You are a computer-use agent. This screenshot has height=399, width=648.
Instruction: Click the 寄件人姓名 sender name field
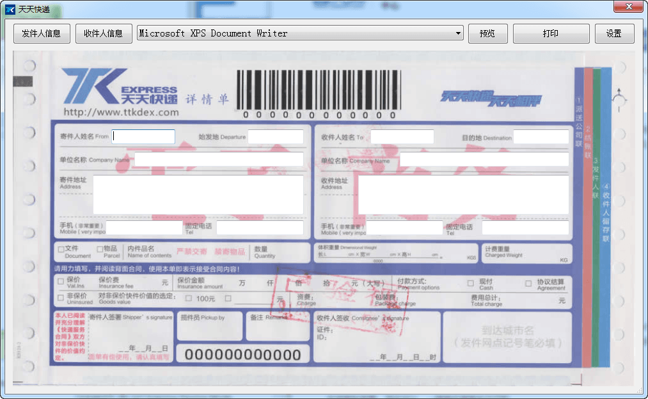144,136
